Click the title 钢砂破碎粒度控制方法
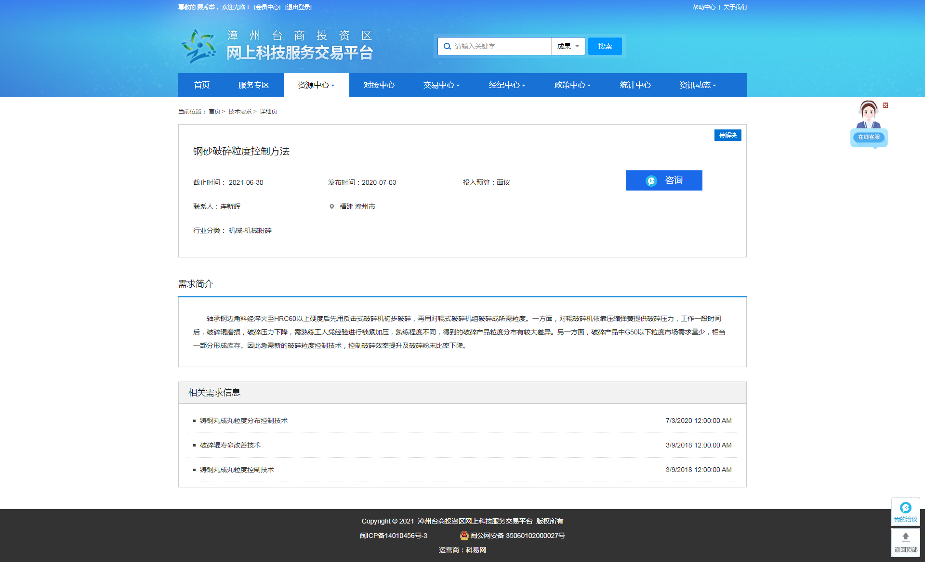 coord(241,151)
